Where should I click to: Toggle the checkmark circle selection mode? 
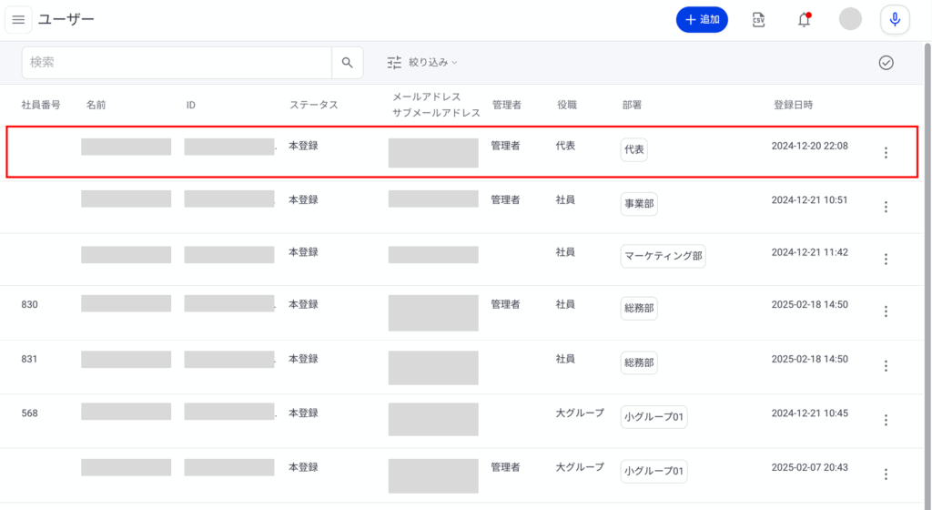pyautogui.click(x=886, y=63)
